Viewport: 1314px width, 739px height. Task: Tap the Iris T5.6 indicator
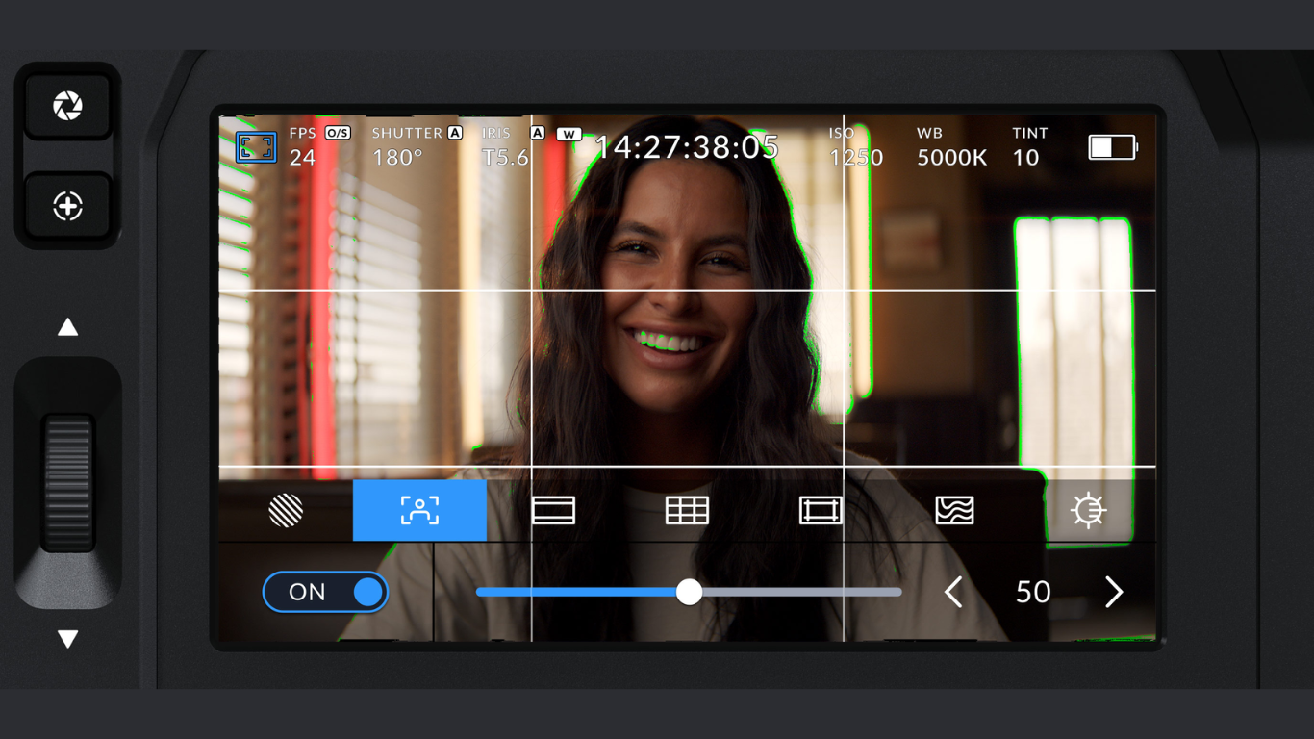pyautogui.click(x=514, y=147)
